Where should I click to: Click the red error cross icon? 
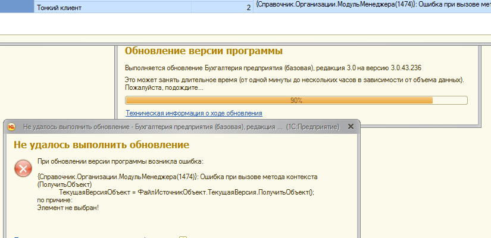tap(23, 168)
